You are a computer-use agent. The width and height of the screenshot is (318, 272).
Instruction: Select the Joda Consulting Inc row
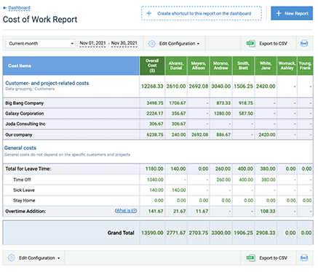pos(158,124)
